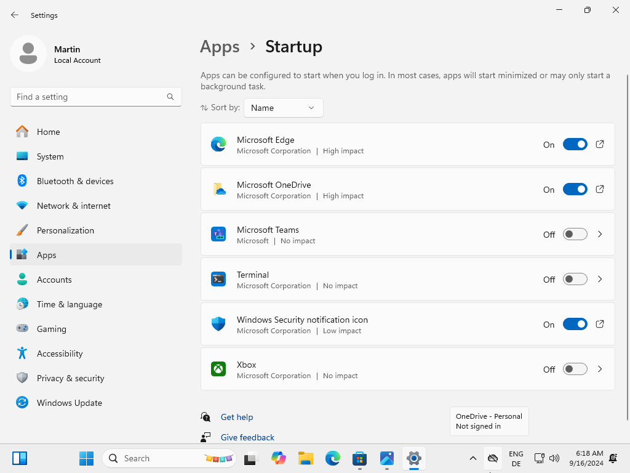Click the Find a setting search box
Viewport: 630px width, 473px height.
(x=89, y=97)
